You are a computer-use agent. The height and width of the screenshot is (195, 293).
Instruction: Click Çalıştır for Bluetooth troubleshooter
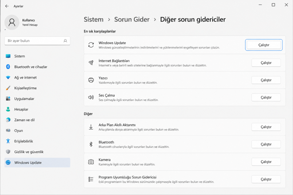tap(266, 144)
